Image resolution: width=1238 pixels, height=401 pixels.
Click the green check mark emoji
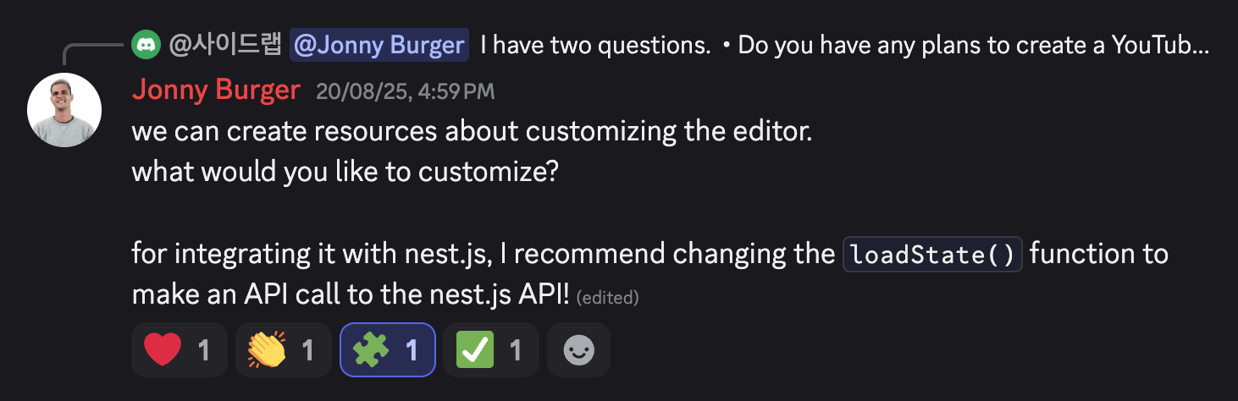pyautogui.click(x=474, y=349)
